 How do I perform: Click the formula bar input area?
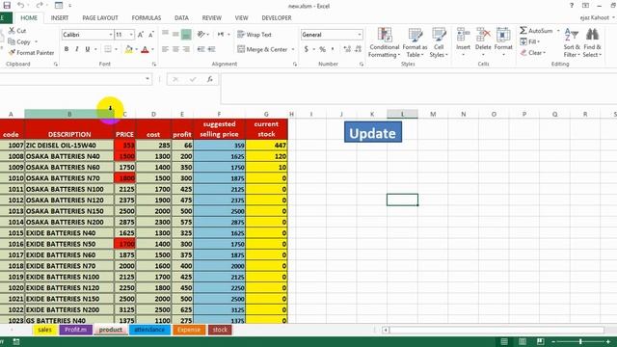(x=418, y=89)
